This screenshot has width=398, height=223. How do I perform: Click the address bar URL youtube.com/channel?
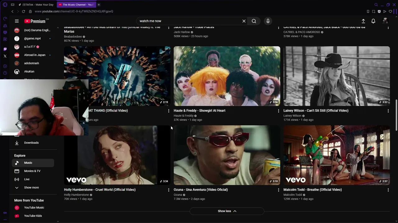pos(74,11)
